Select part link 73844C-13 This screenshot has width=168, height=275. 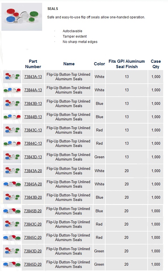point(33,144)
